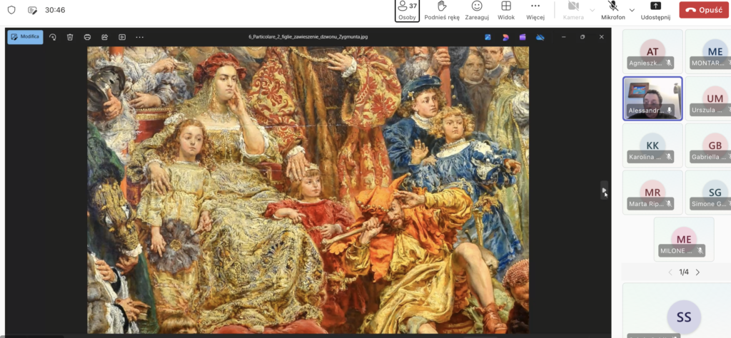Image resolution: width=731 pixels, height=338 pixels.
Task: Expand the Mikrofon options dropdown arrow
Action: [x=631, y=10]
